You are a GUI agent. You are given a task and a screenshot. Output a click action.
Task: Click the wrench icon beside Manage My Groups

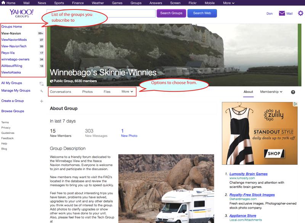(x=41, y=91)
